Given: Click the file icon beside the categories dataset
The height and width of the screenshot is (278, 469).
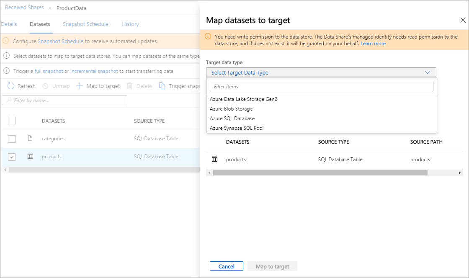Looking at the screenshot, I should pyautogui.click(x=30, y=138).
